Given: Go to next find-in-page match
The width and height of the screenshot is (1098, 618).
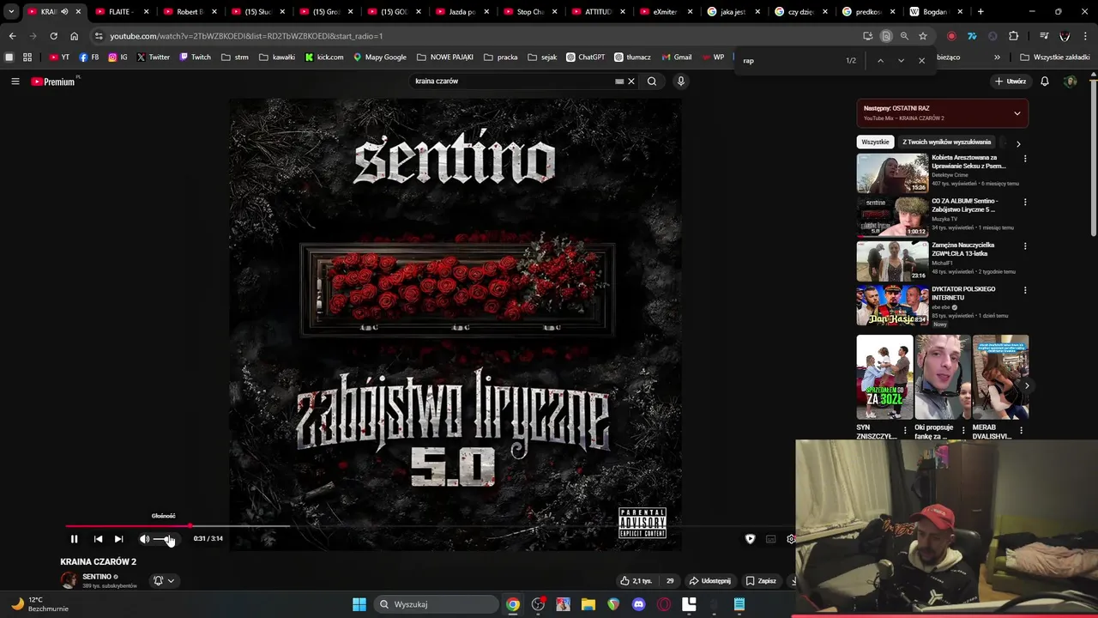Looking at the screenshot, I should pos(901,61).
